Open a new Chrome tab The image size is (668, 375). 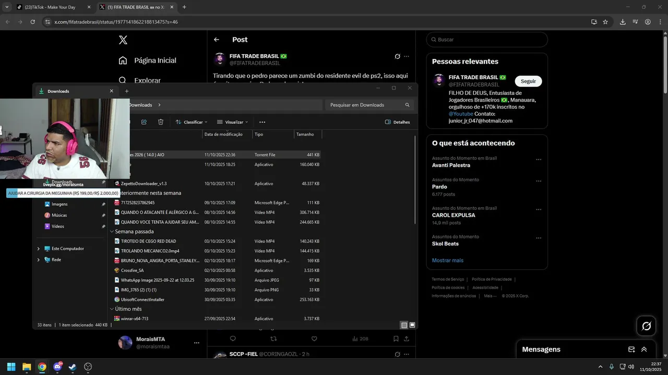(184, 7)
